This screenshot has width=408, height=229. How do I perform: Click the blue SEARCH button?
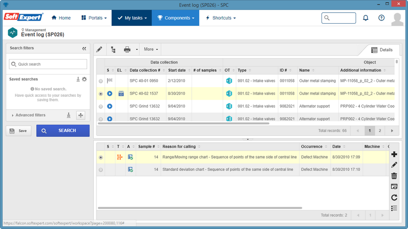coord(63,130)
